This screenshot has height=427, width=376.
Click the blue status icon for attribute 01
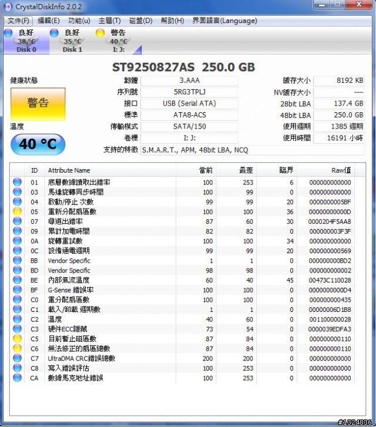(x=17, y=182)
